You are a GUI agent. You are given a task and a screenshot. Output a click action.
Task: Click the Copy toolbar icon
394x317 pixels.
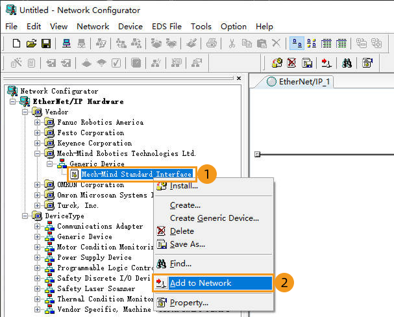[247, 44]
